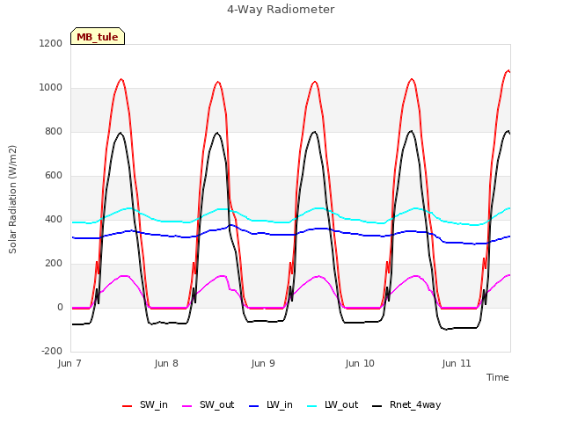Screen dimensions: 563x422
Task: Toggle SW_in series in legend
Action: tap(145, 405)
